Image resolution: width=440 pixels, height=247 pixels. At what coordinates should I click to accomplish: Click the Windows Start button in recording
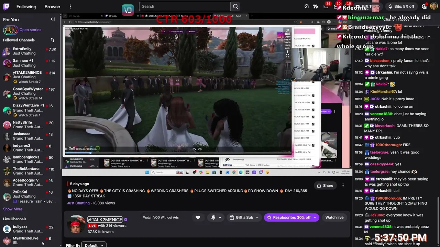tap(147, 172)
